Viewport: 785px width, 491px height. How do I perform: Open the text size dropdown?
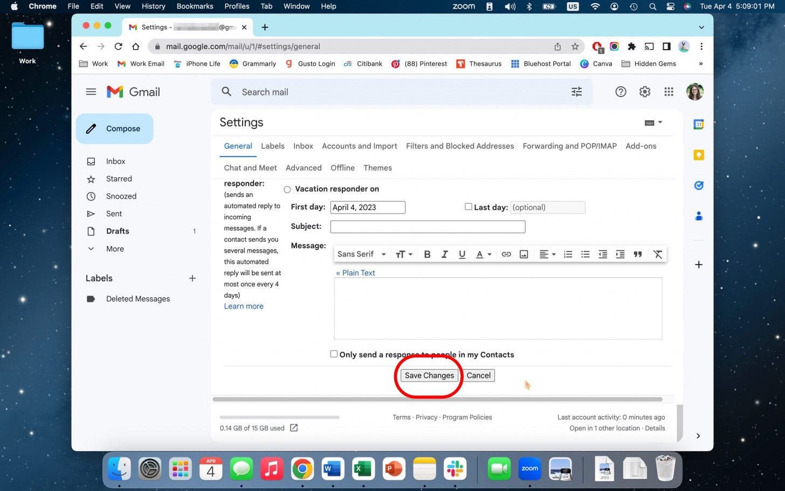[403, 254]
